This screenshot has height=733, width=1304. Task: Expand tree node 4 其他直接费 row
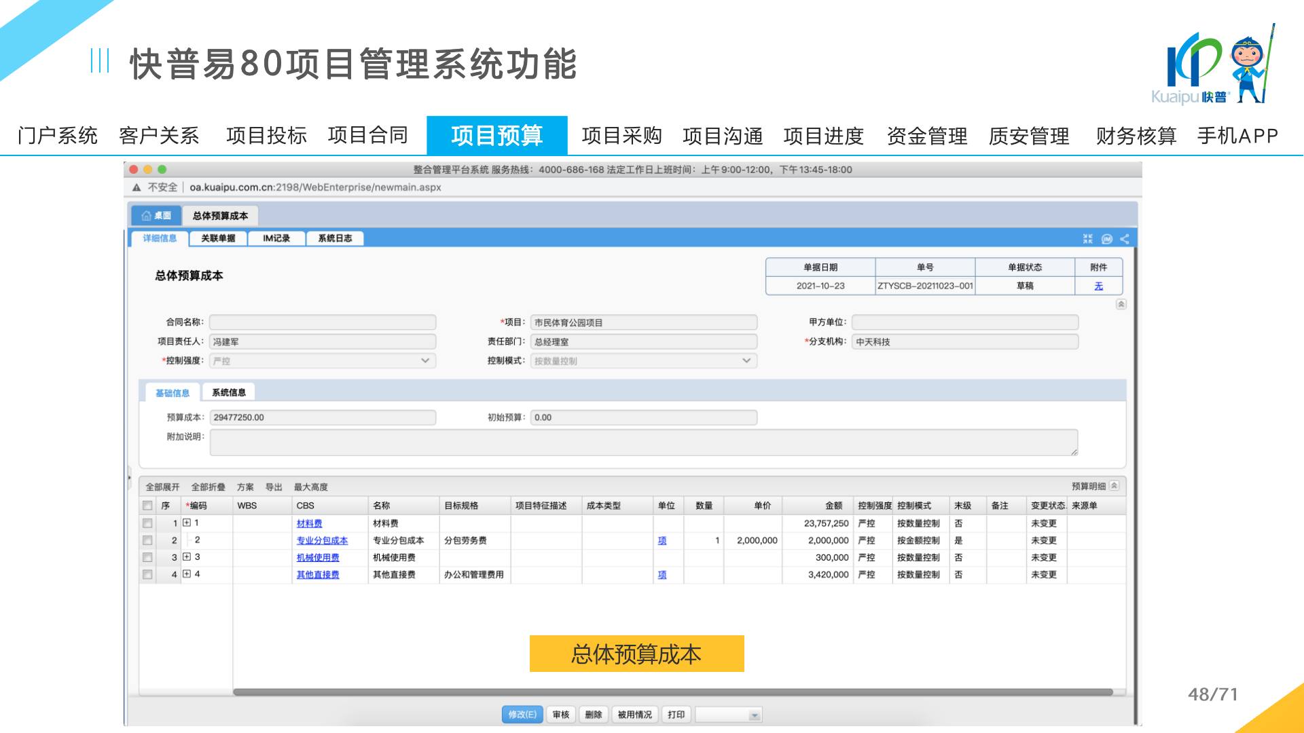tap(187, 574)
